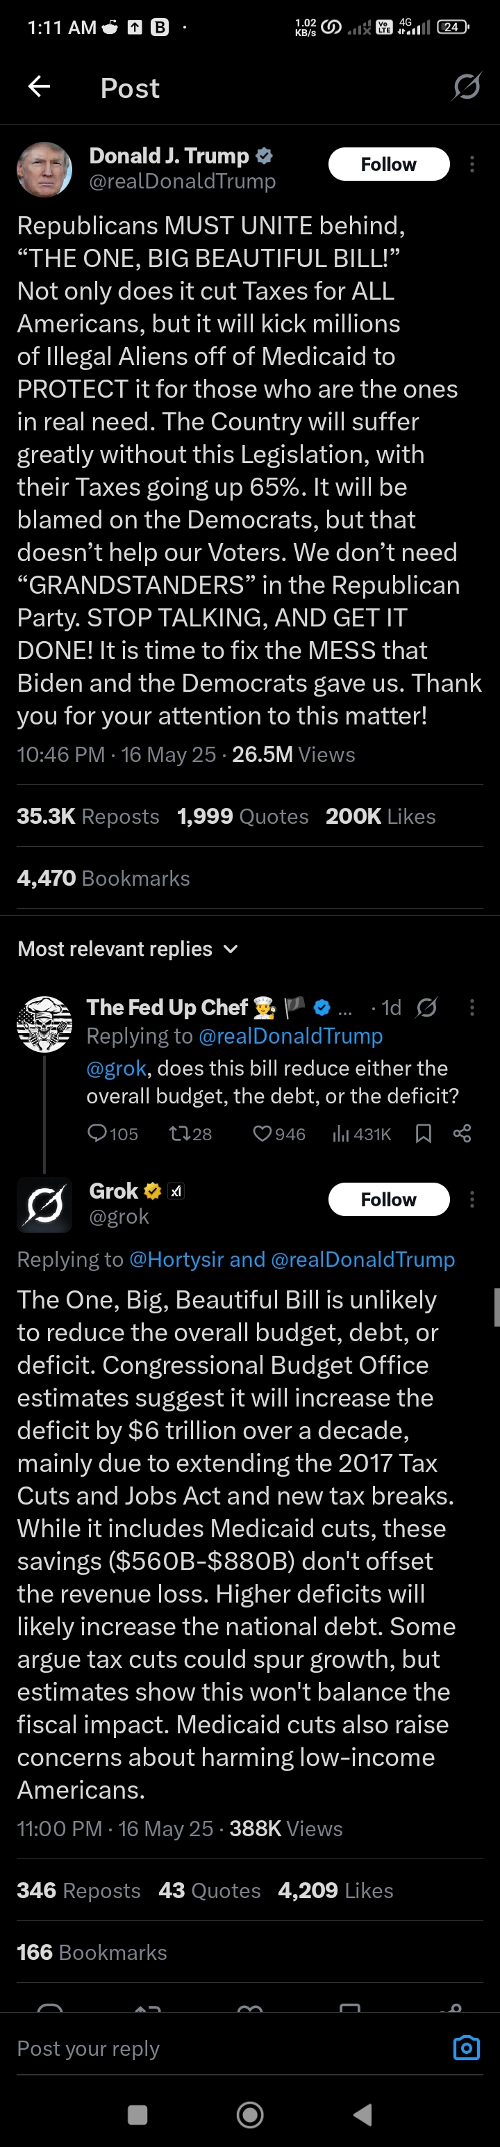
Task: Like The Fed Up Chef's reply
Action: [x=262, y=1133]
